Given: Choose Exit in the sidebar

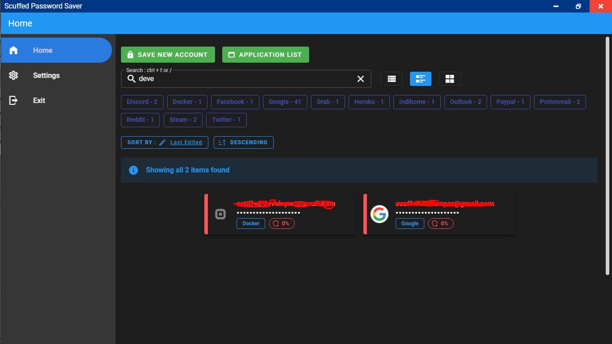Looking at the screenshot, I should click(x=56, y=100).
